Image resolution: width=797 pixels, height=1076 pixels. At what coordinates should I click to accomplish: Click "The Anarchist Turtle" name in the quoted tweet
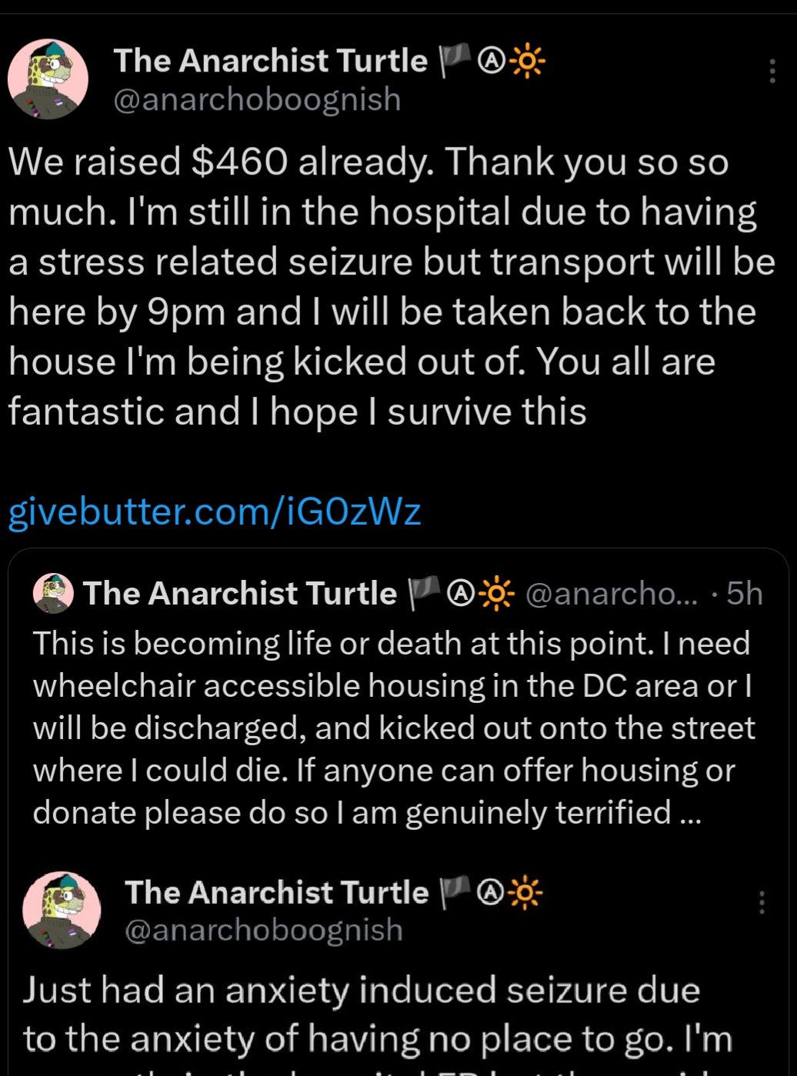coord(239,594)
